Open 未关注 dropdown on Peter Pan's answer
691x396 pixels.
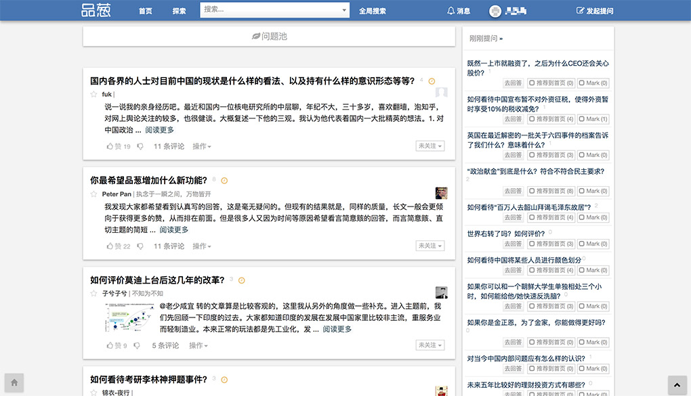430,246
